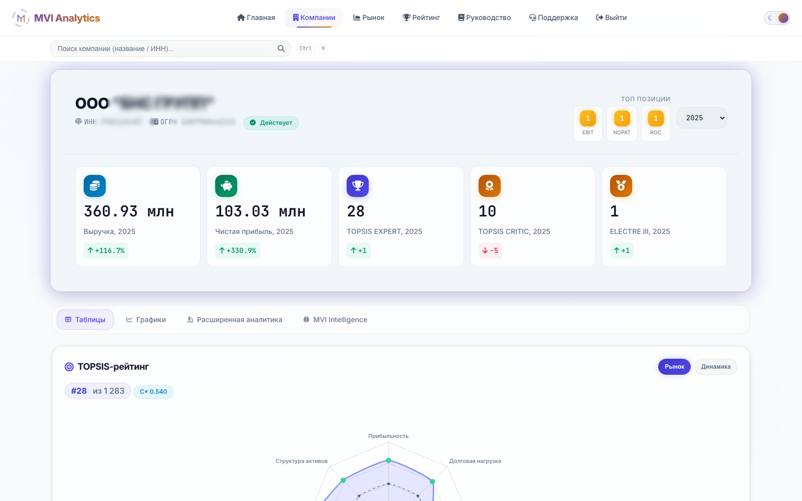The image size is (802, 501).
Task: Click the +330.9% profit change badge
Action: [x=238, y=250]
